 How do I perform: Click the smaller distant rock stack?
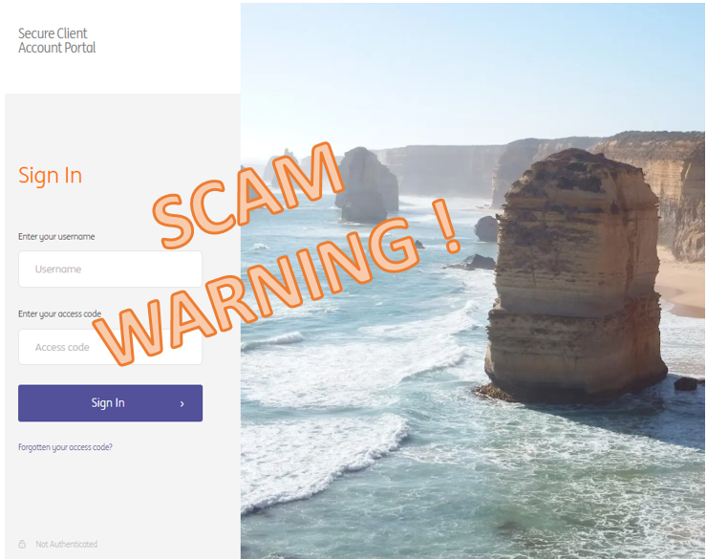(x=367, y=184)
